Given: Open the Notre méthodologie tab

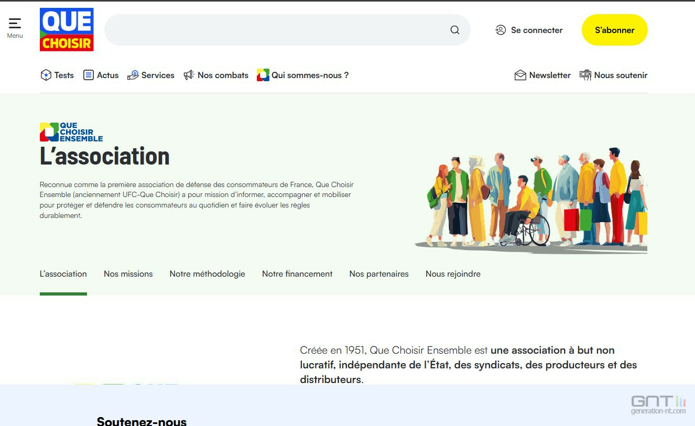Looking at the screenshot, I should point(207,274).
